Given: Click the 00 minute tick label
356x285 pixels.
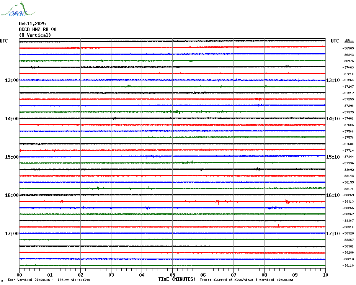Looking at the screenshot, I should [19, 275].
